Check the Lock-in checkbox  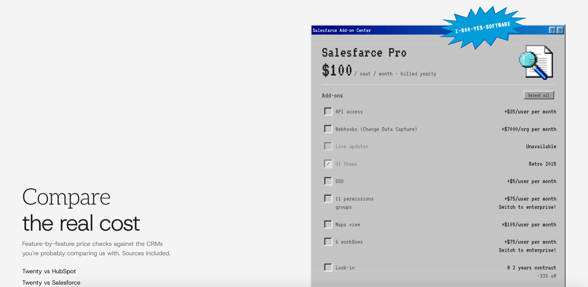(x=328, y=268)
